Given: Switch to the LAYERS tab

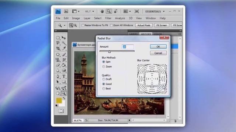Looking at the screenshot, I should [x=133, y=34].
